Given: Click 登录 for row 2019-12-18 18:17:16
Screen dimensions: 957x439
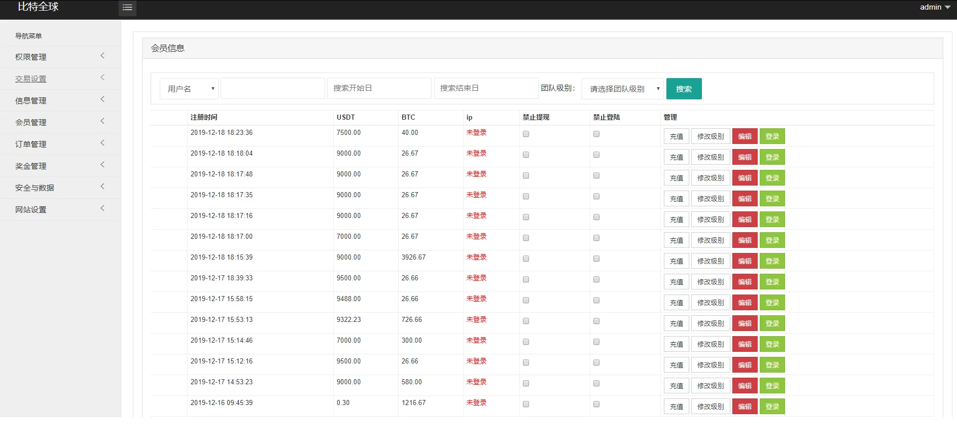Looking at the screenshot, I should click(772, 219).
